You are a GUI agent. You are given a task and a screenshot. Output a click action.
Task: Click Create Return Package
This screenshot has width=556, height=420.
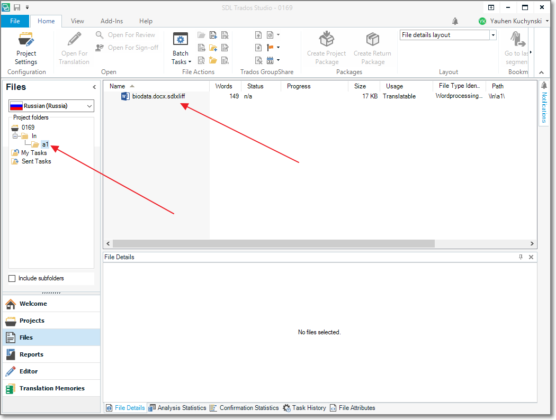pyautogui.click(x=372, y=49)
